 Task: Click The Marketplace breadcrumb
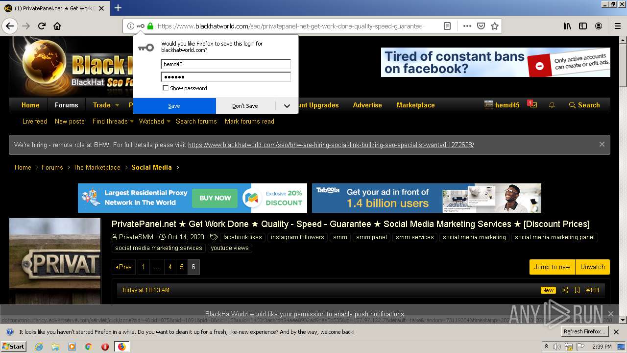[97, 167]
